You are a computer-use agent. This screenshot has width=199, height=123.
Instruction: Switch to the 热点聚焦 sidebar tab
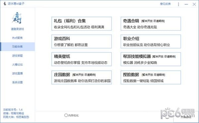pos(17,38)
